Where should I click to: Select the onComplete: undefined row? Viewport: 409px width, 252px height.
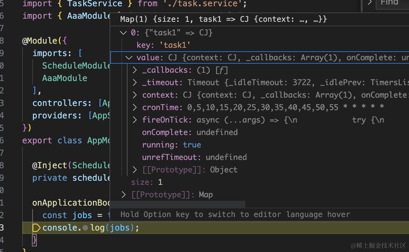click(x=190, y=133)
